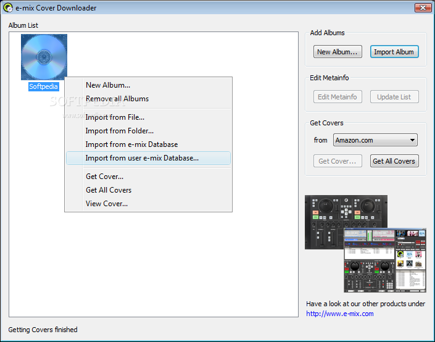Click the Edit Metainfo button
This screenshot has height=342, width=435.
(x=338, y=97)
